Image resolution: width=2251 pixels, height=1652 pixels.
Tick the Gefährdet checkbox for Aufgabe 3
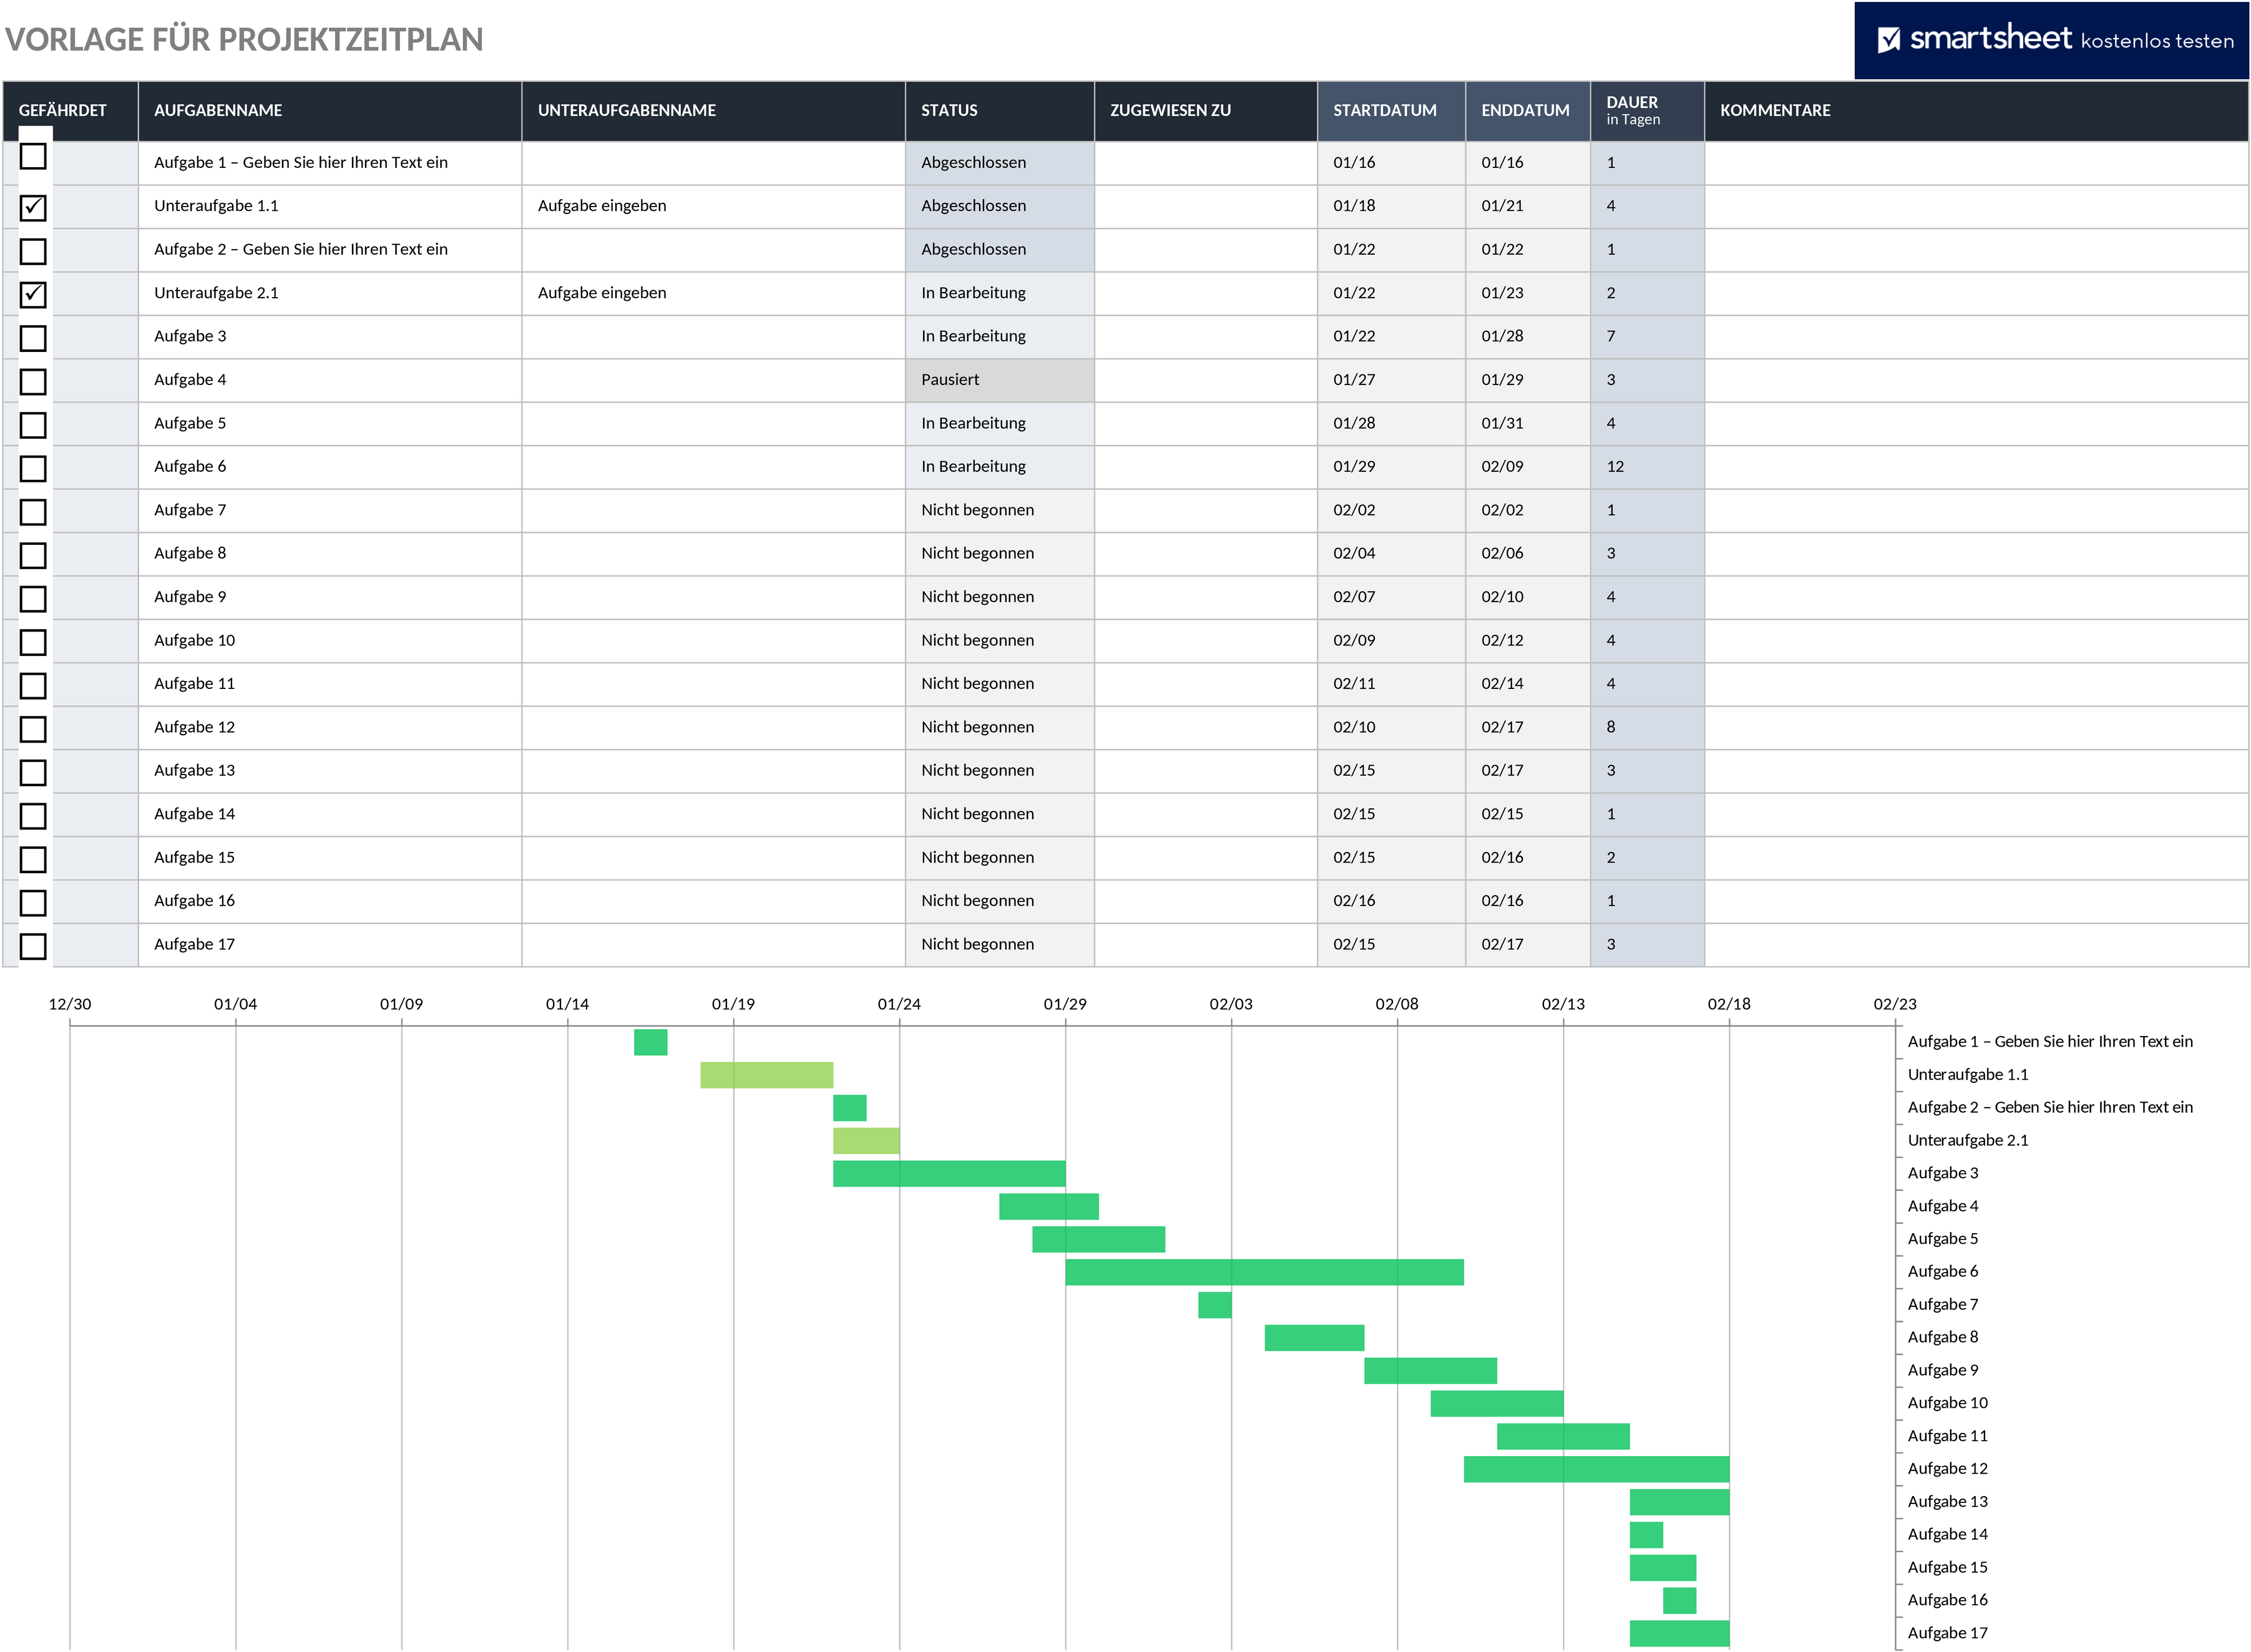tap(33, 338)
